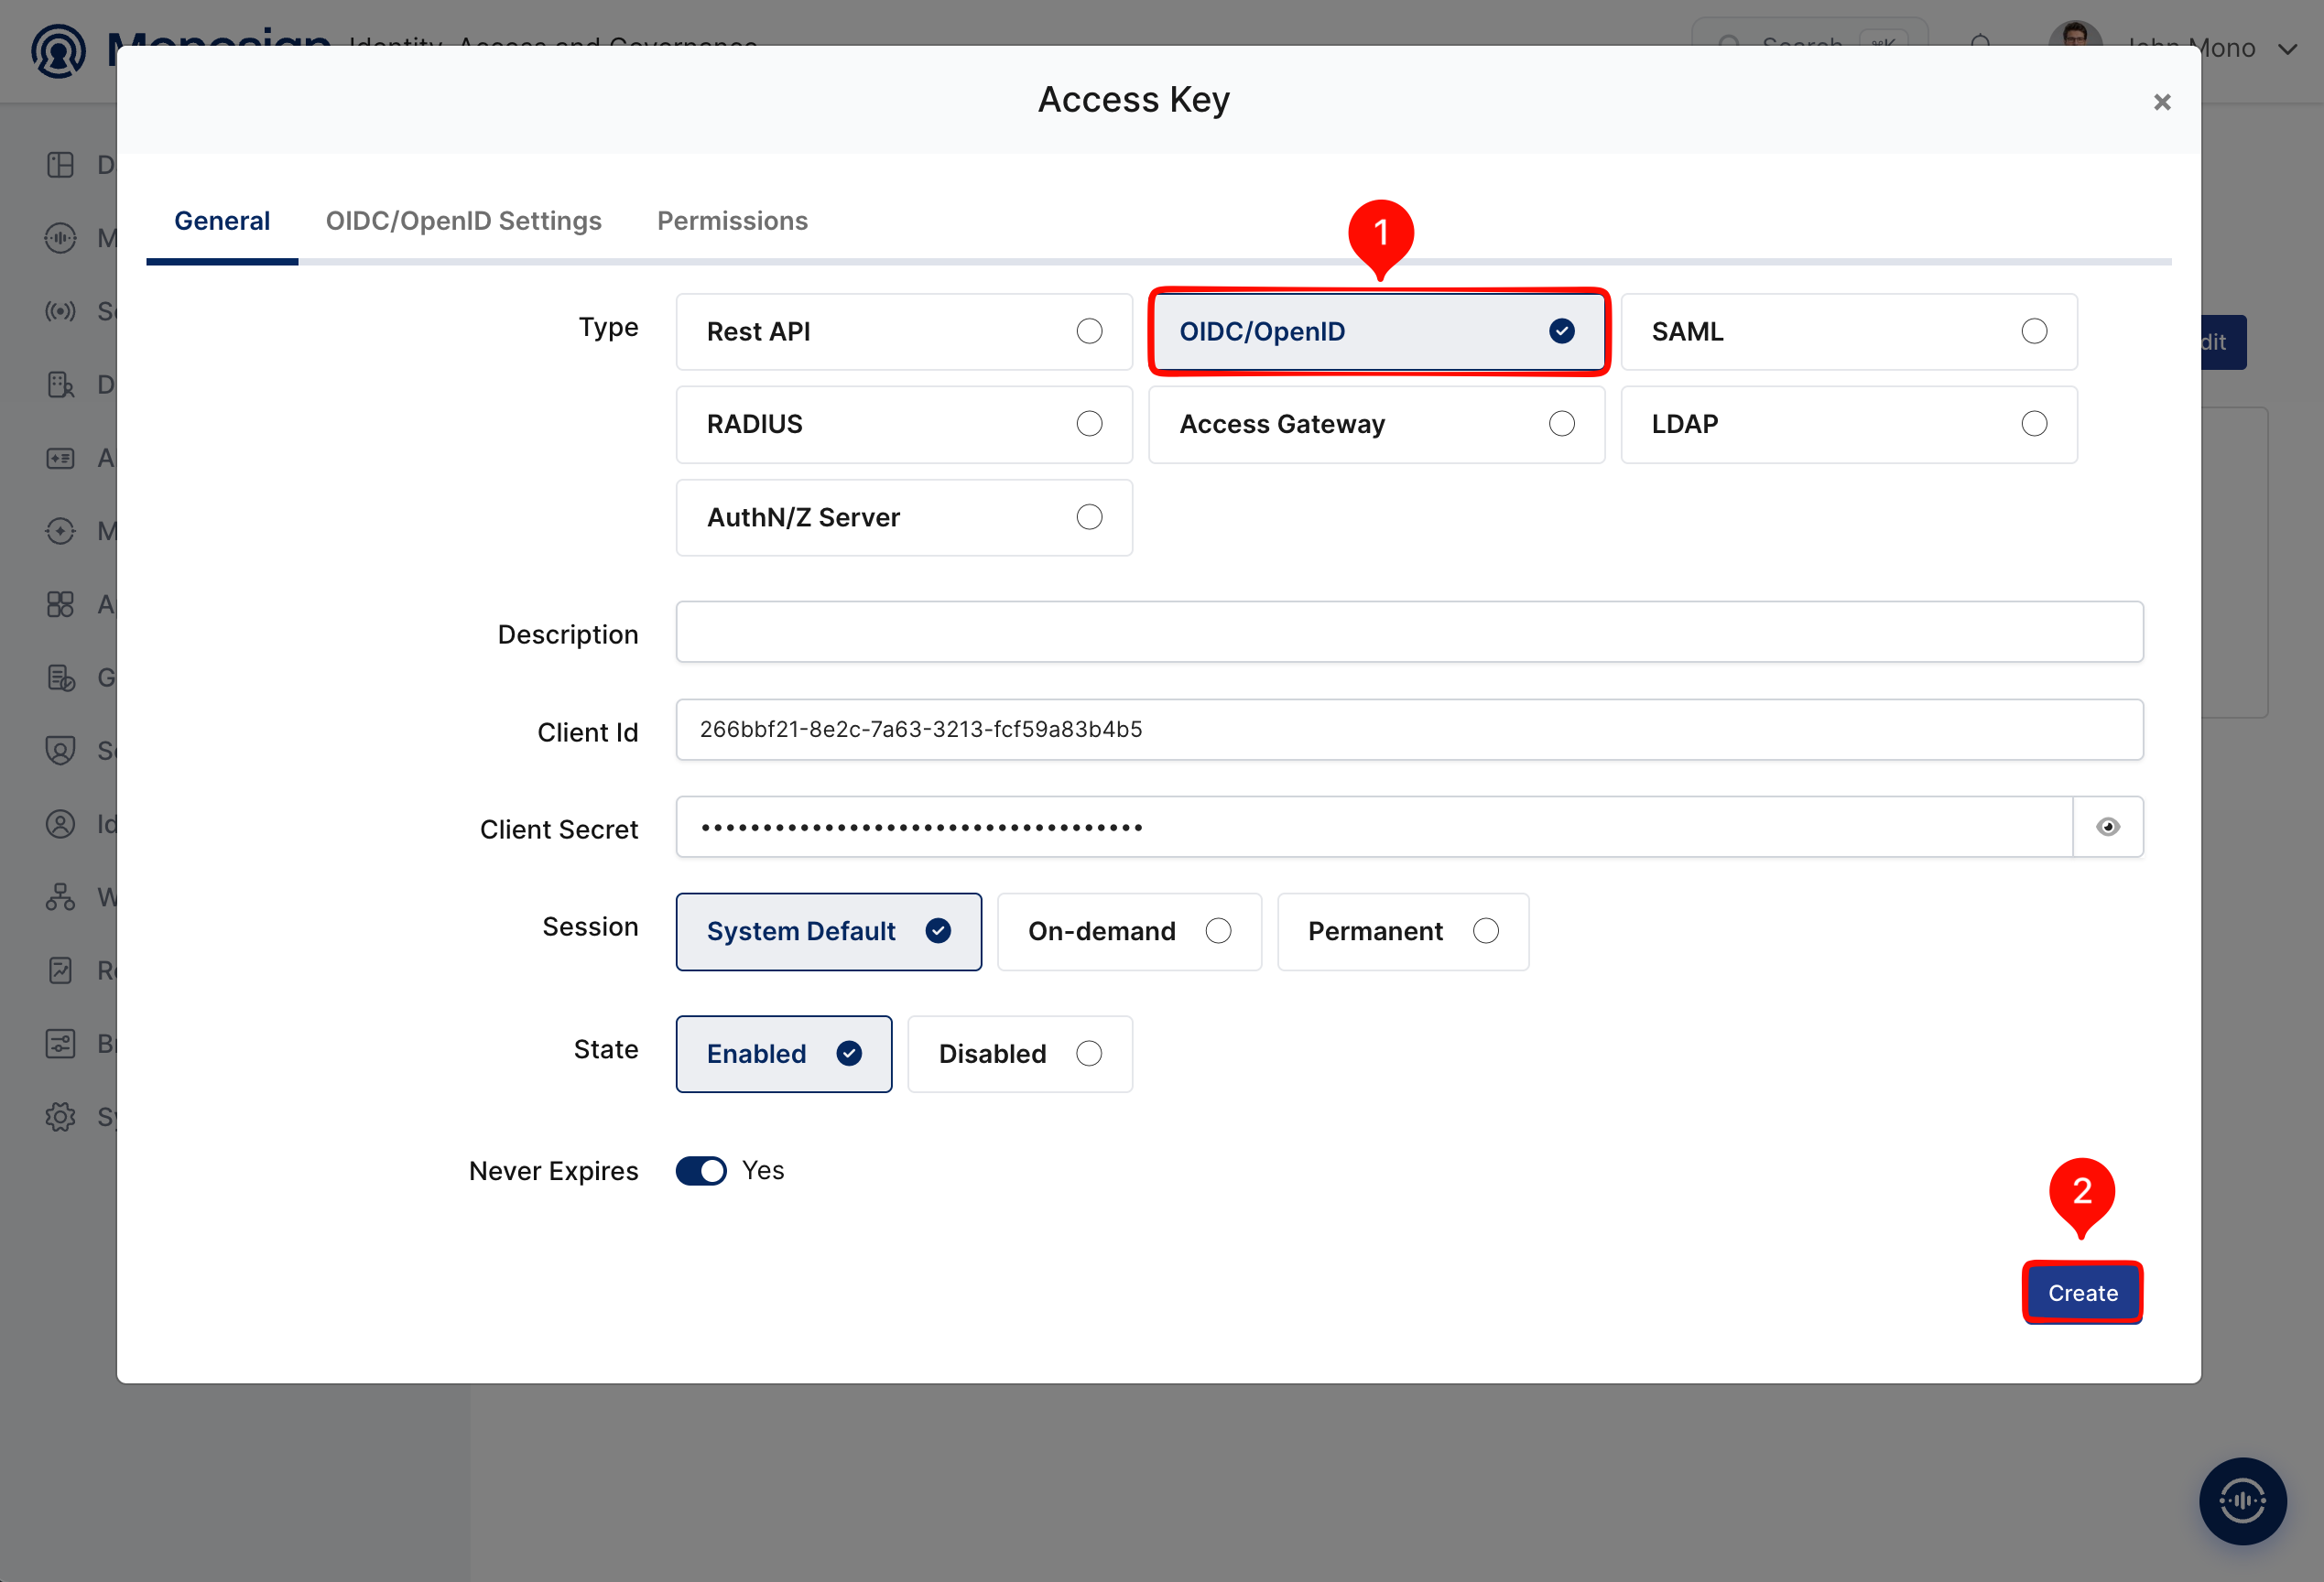
Task: Select the LDAP type option
Action: tap(1848, 424)
